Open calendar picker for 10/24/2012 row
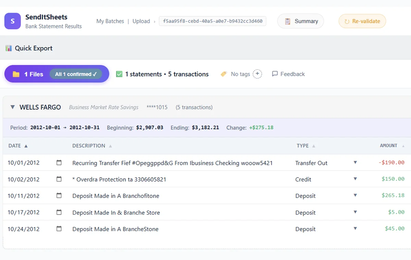 point(59,229)
